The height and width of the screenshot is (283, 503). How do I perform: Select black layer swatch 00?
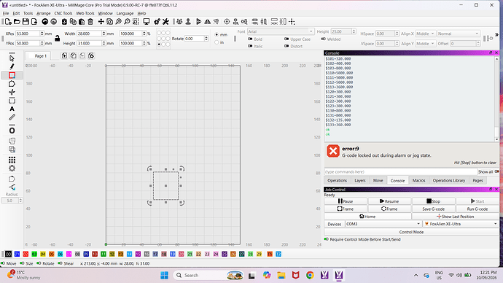tap(8, 254)
